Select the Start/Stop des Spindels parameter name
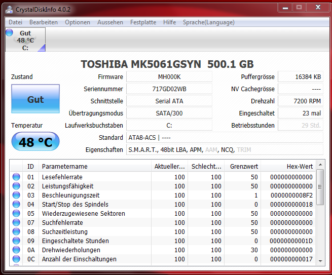The image size is (332, 275). [x=75, y=204]
